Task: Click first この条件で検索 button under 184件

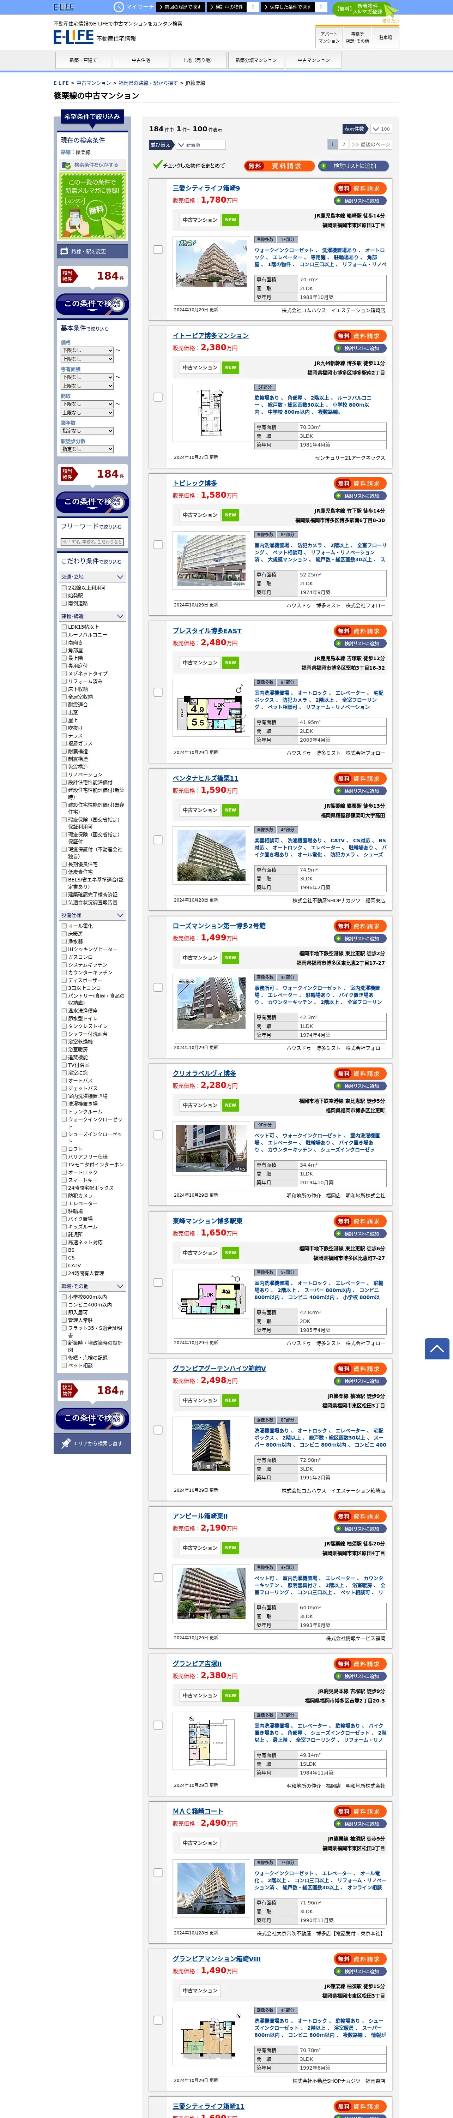Action: [x=92, y=304]
